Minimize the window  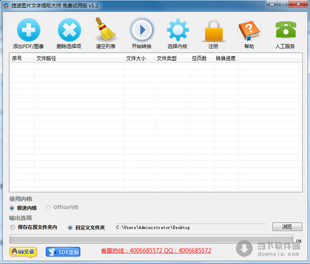tap(272, 4)
